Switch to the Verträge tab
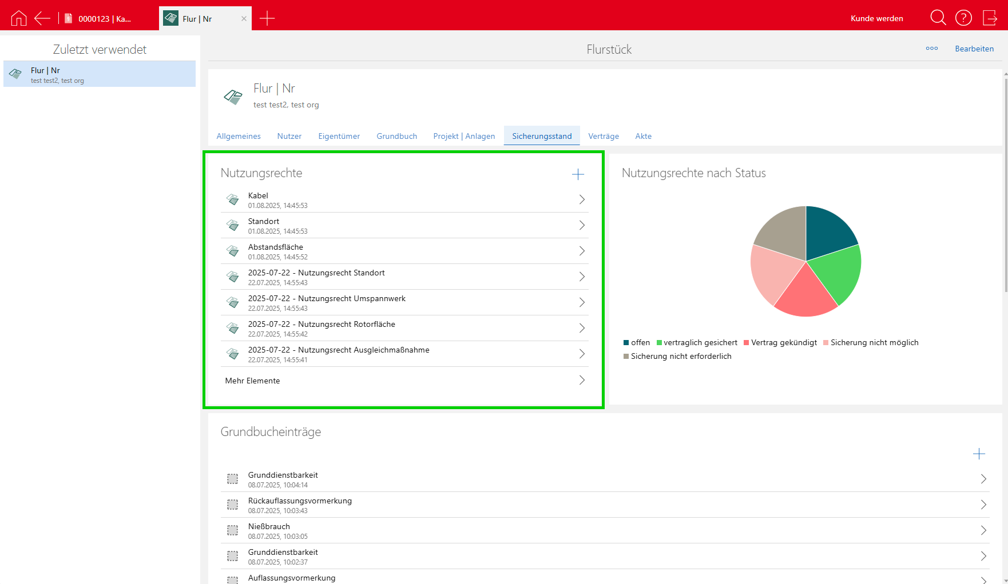Screen dimensions: 1008x584 pyautogui.click(x=604, y=136)
